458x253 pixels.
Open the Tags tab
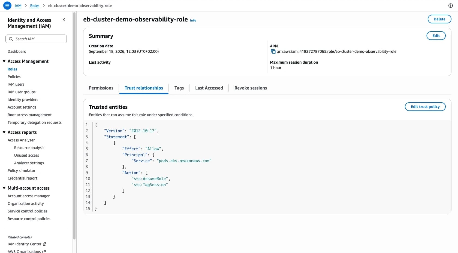point(179,88)
